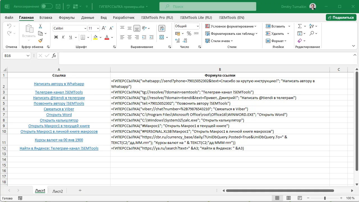This screenshot has width=359, height=202.
Task: Toggle bottom vertical alignment button
Action: [137, 28]
